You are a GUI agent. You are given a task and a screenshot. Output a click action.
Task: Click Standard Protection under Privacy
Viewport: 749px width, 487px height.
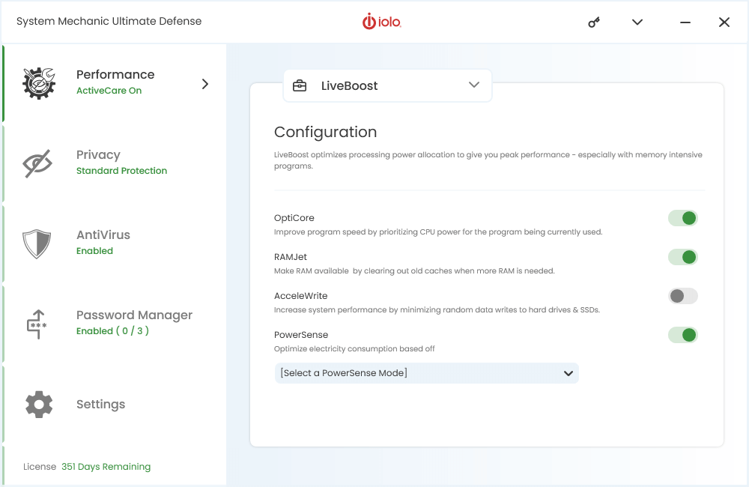(x=121, y=170)
